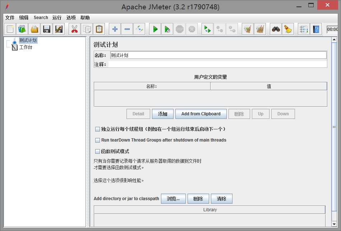Click the Clear single broom icon
The width and height of the screenshot is (341, 231).
pos(248,29)
